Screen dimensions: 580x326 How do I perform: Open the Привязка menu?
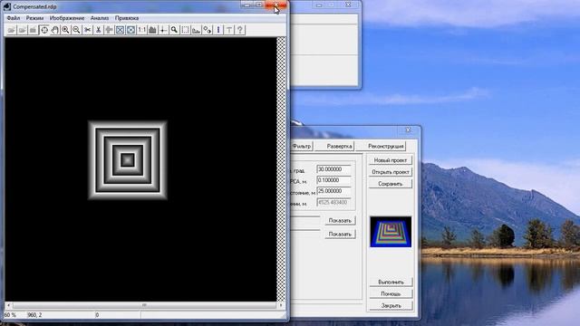127,18
